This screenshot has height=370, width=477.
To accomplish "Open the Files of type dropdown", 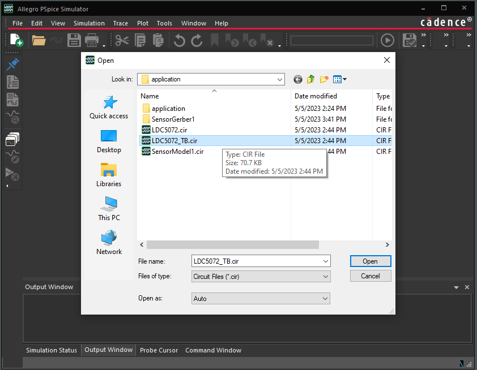I will pyautogui.click(x=325, y=276).
